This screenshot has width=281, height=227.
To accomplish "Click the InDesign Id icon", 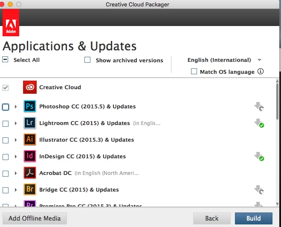I will [x=30, y=156].
